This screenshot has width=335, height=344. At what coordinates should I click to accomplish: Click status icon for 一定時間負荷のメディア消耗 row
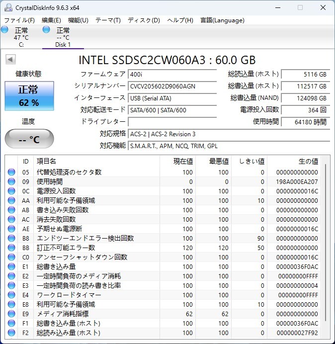[x=11, y=276]
